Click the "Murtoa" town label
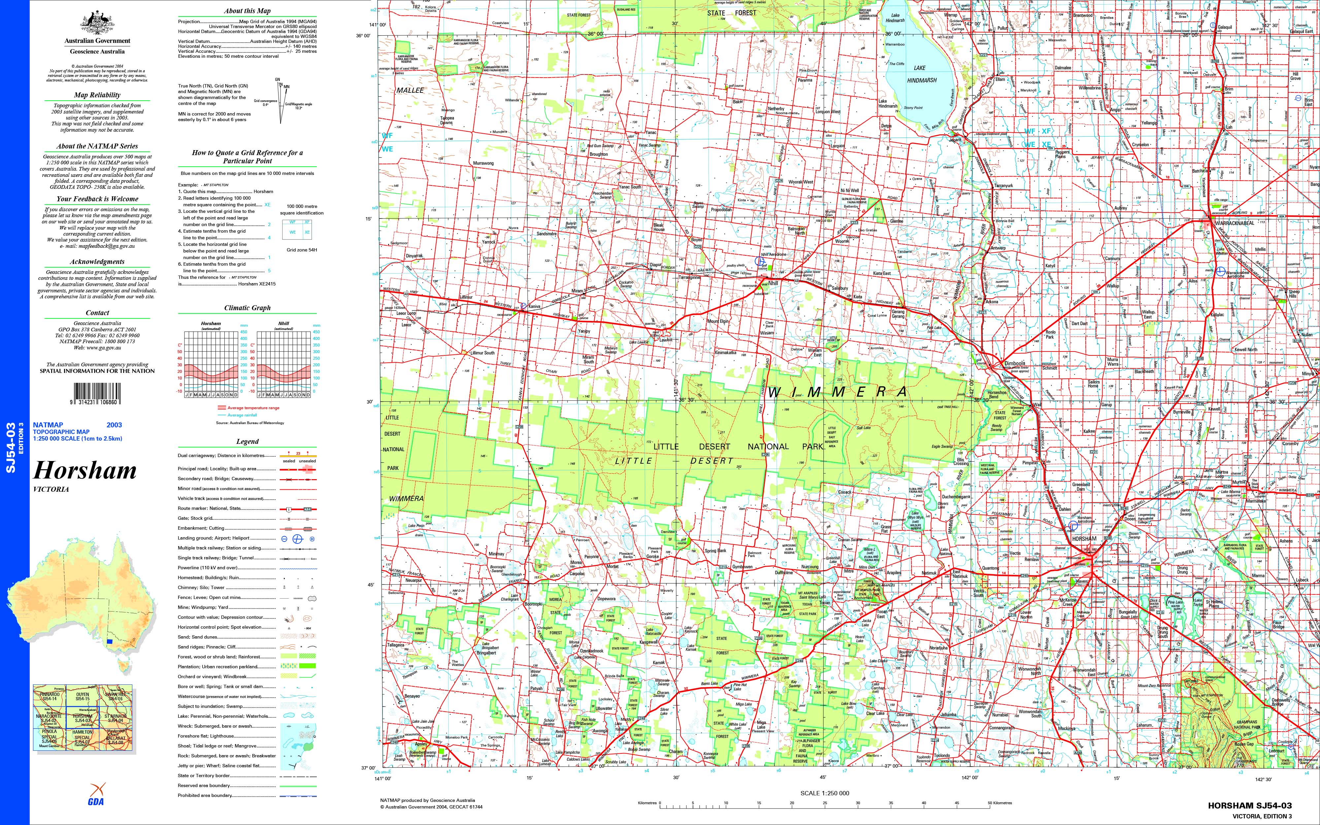 pyautogui.click(x=1239, y=482)
